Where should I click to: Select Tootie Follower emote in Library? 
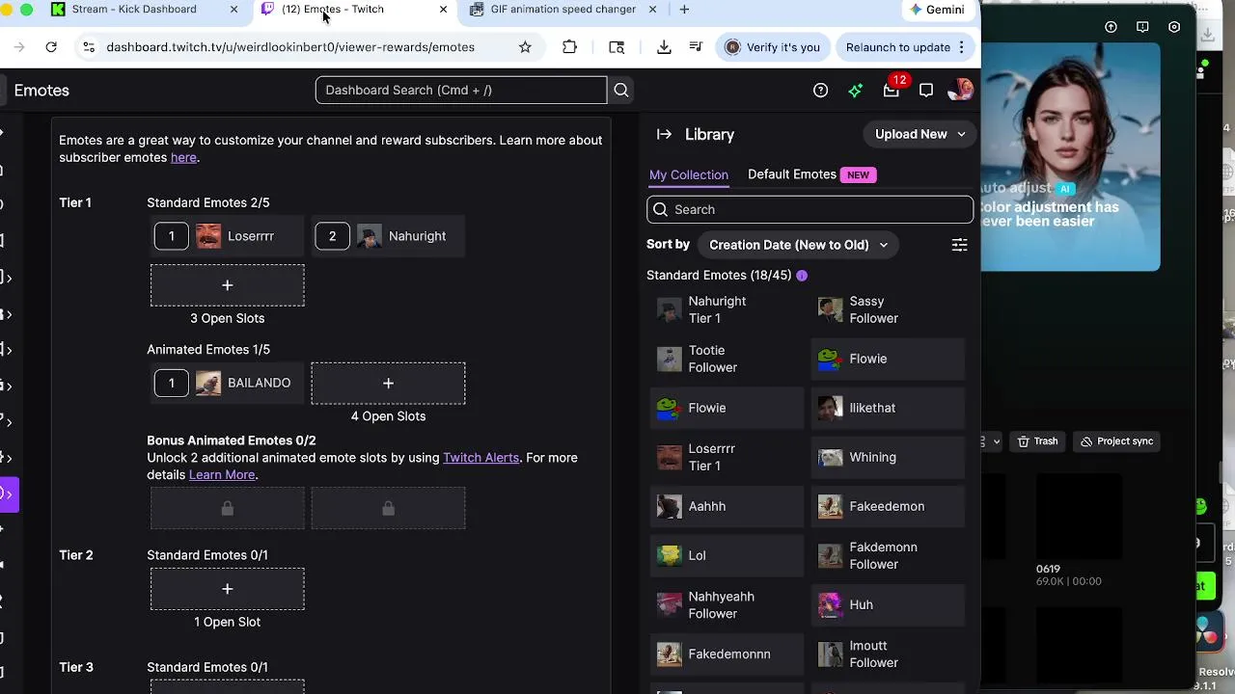pos(727,359)
